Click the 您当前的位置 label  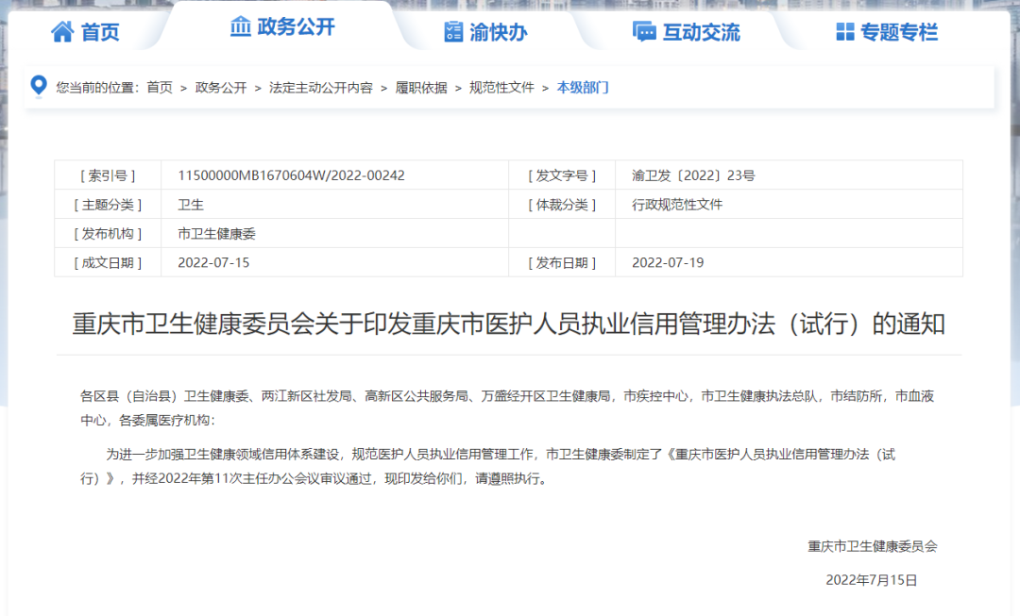[x=97, y=87]
